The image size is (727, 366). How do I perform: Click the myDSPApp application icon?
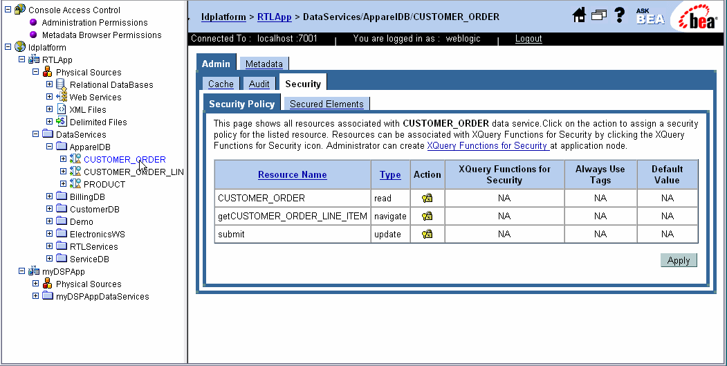coord(34,271)
